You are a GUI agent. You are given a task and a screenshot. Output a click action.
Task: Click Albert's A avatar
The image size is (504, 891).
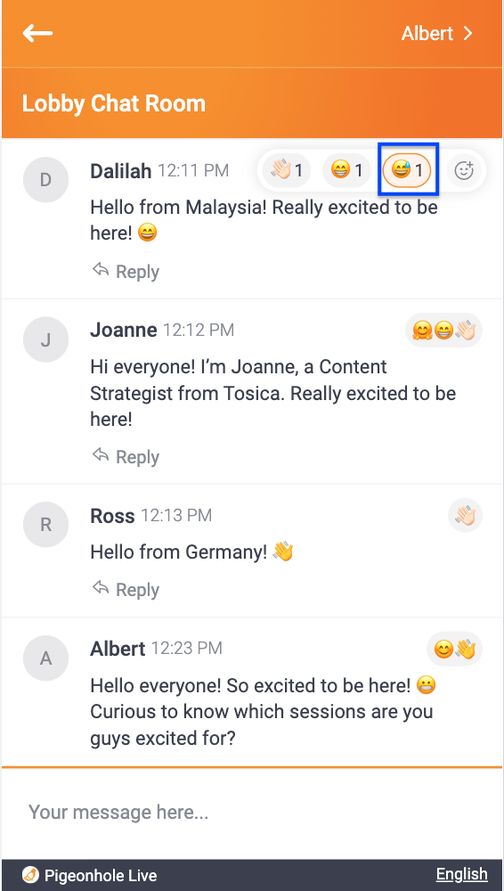click(x=45, y=658)
